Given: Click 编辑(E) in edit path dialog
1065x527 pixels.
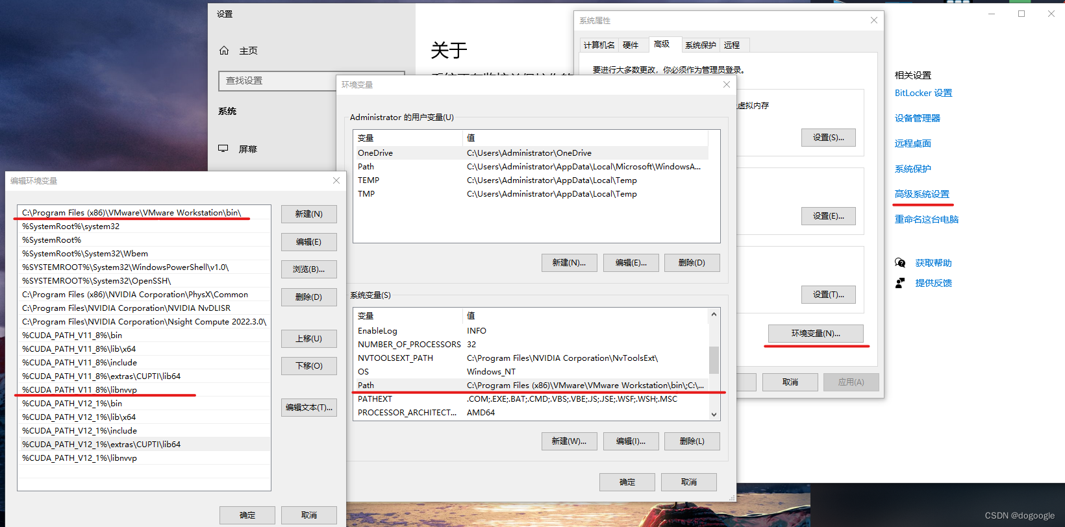Looking at the screenshot, I should (309, 242).
